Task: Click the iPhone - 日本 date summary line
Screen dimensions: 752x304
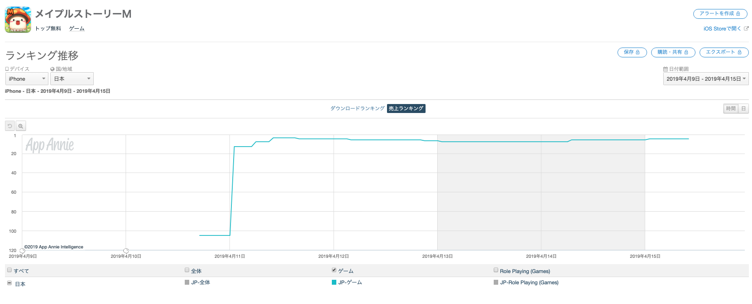Action: tap(58, 91)
